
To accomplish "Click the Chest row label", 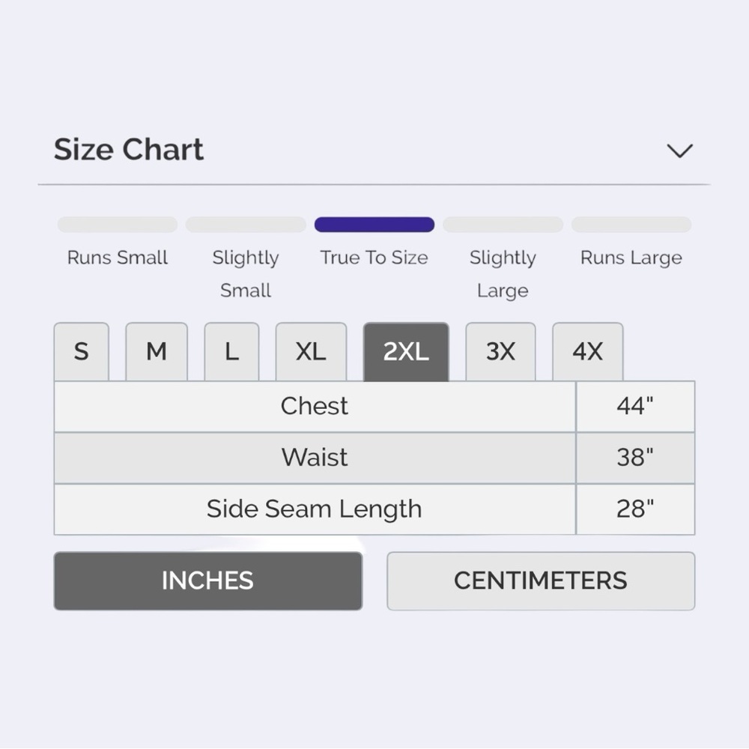I will (315, 406).
